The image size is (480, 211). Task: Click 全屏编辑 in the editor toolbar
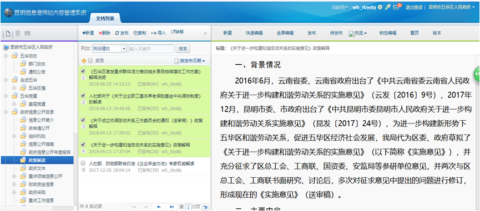(285, 33)
